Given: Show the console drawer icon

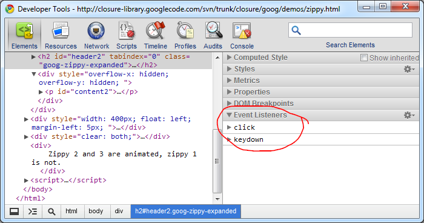Looking at the screenshot, I should (33, 211).
